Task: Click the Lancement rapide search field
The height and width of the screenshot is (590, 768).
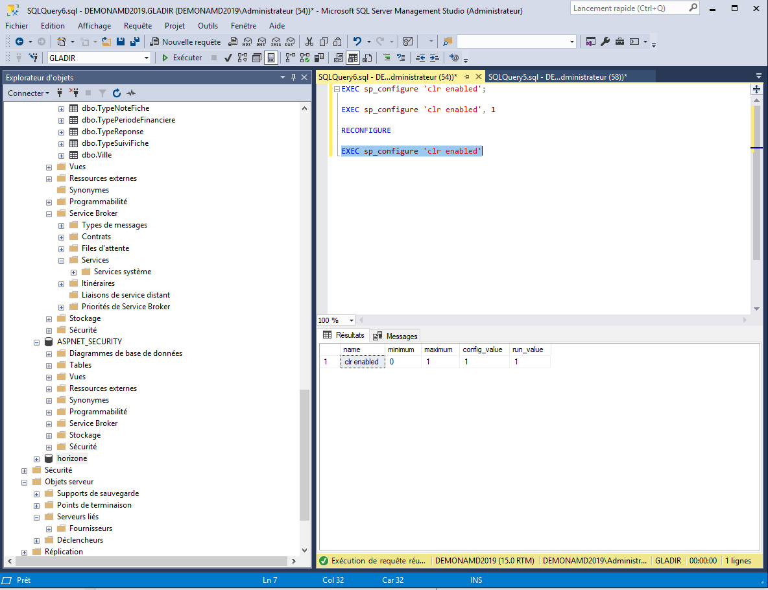Action: point(626,8)
